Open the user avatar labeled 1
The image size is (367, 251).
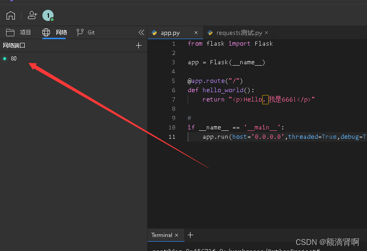(x=48, y=15)
